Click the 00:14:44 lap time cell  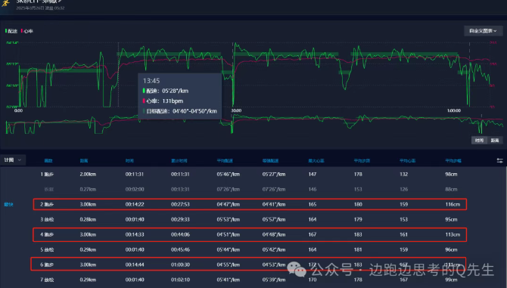[x=135, y=265]
